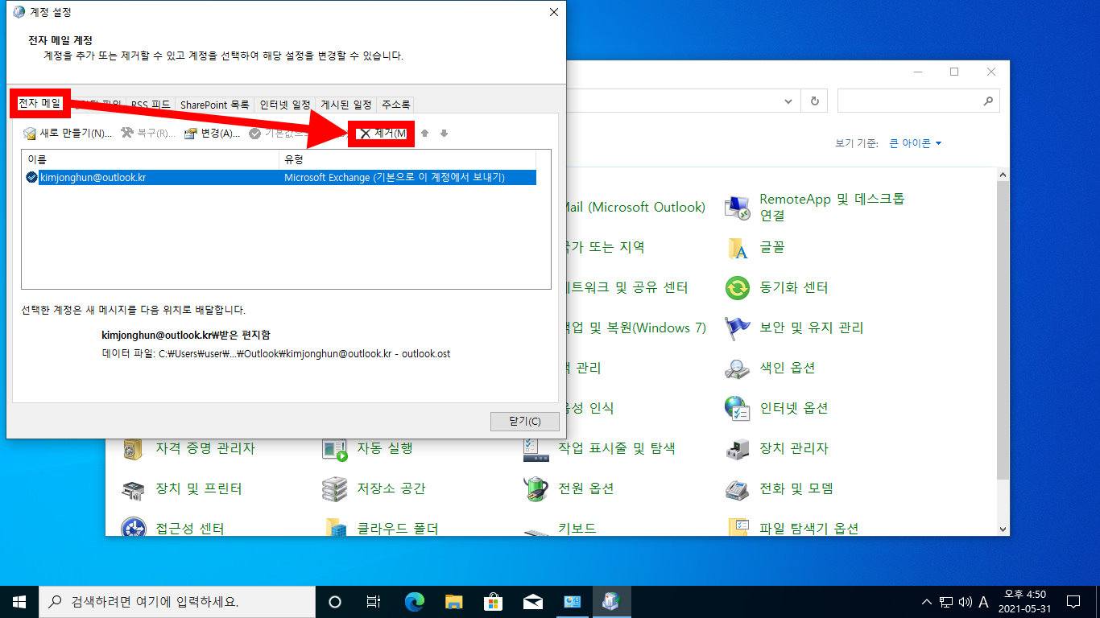This screenshot has width=1100, height=618.
Task: Open the 인터넷 옵션 globe icon
Action: [738, 409]
